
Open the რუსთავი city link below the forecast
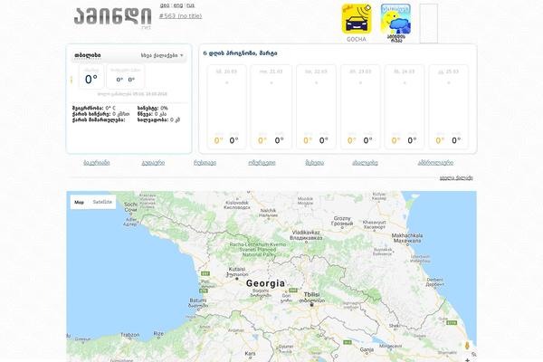(205, 163)
